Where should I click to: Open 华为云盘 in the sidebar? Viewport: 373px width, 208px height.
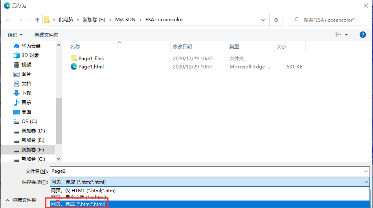pos(31,46)
